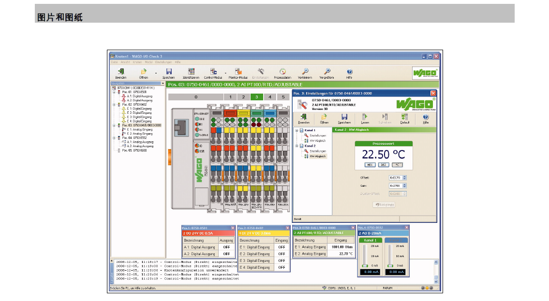This screenshot has height=301, width=549.
Task: Click the ETHERNET port on the 750-841 controller
Action: [x=181, y=128]
